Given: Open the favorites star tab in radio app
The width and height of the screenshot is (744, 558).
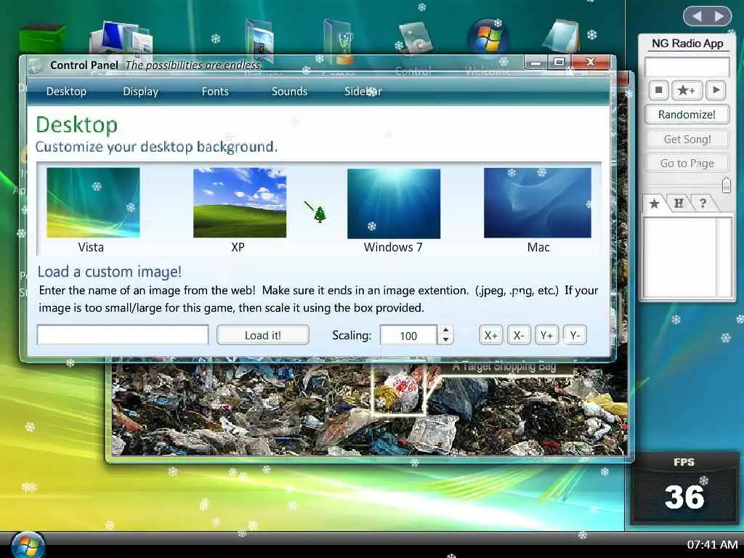Looking at the screenshot, I should [x=655, y=204].
